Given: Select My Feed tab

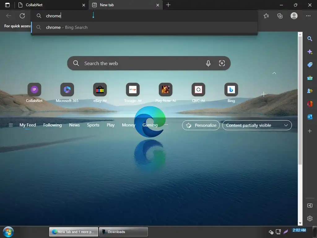Looking at the screenshot, I should pos(28,125).
